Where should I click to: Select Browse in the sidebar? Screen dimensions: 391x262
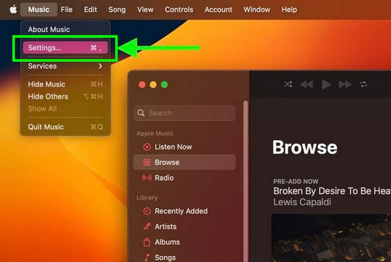167,162
